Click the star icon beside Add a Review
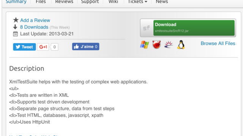 16,20
